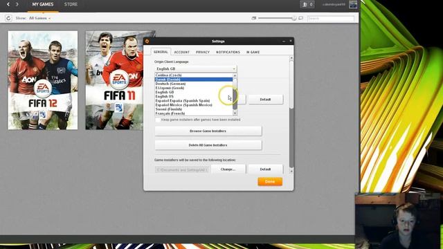Choose Dansk (Danish) from language list

194,80
